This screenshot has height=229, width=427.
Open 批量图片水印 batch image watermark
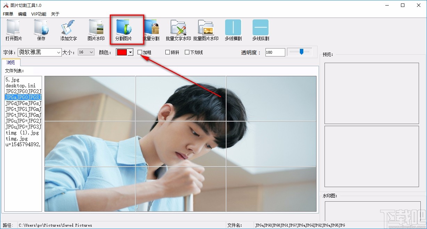[206, 30]
